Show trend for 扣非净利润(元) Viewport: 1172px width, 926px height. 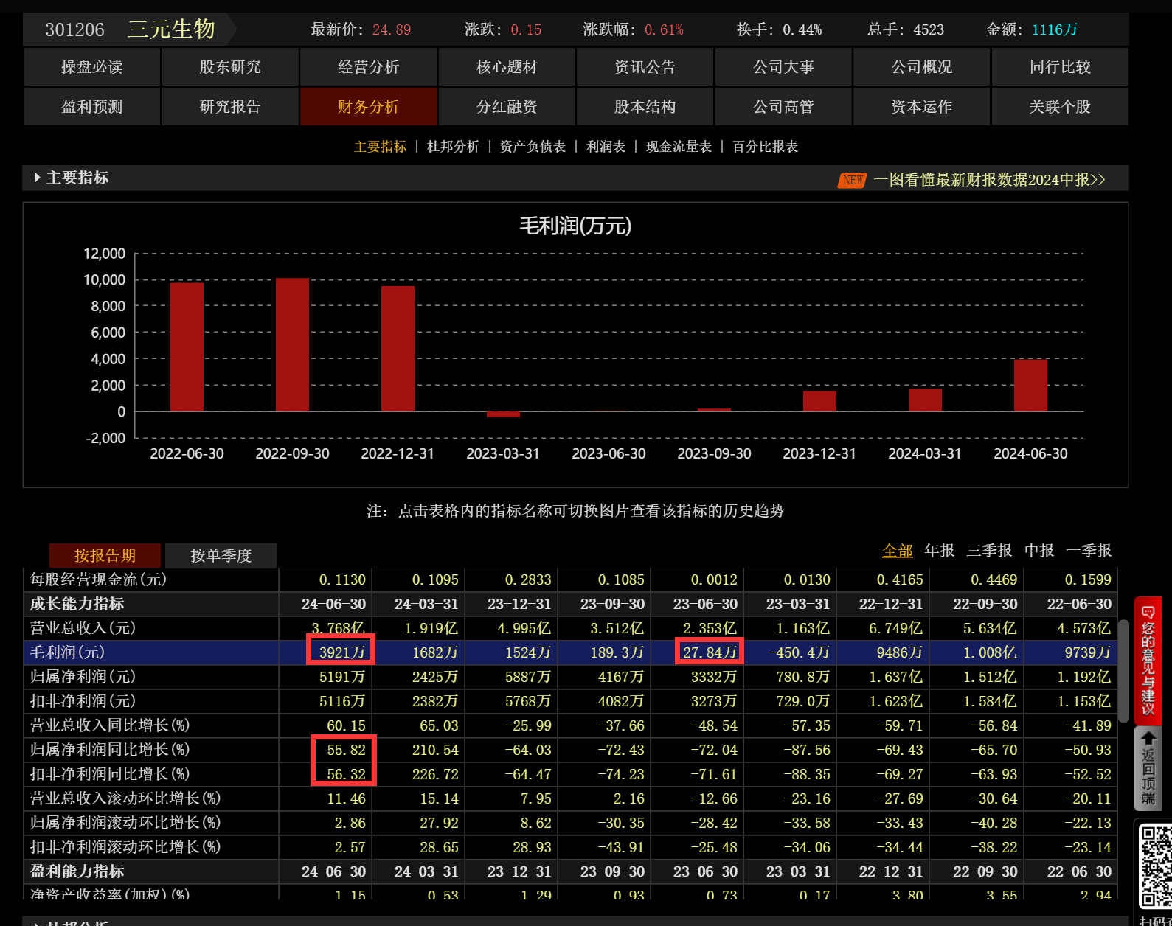[x=83, y=701]
